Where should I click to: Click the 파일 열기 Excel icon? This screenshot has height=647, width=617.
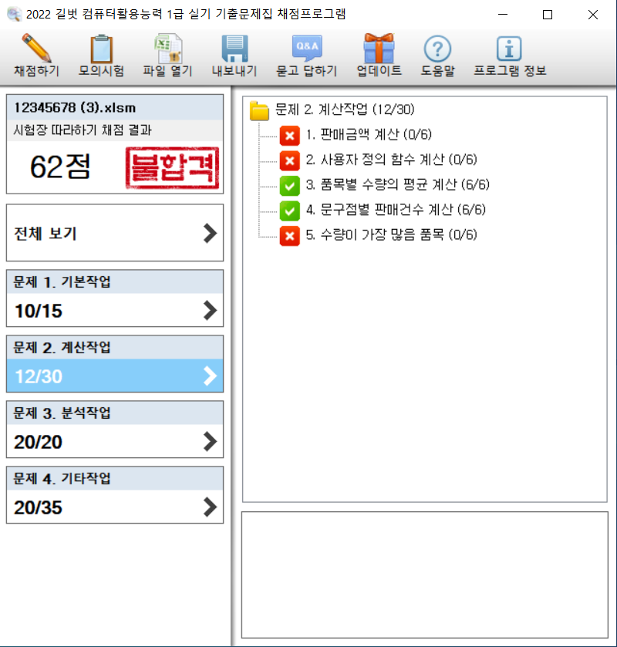tap(167, 49)
